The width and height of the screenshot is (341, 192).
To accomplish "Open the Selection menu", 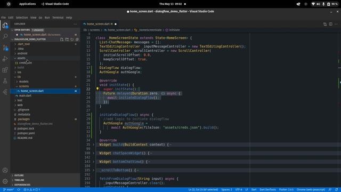I will click(22, 18).
